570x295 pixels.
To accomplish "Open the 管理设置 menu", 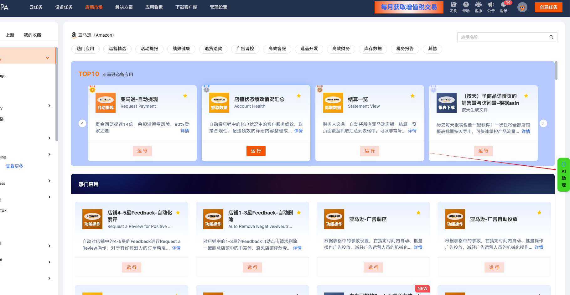I will (x=219, y=7).
